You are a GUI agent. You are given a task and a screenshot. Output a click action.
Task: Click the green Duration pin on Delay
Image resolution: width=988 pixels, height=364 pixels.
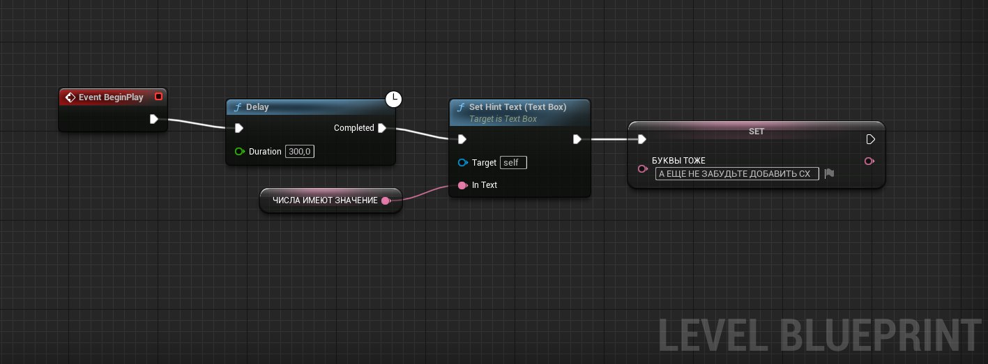click(x=240, y=151)
